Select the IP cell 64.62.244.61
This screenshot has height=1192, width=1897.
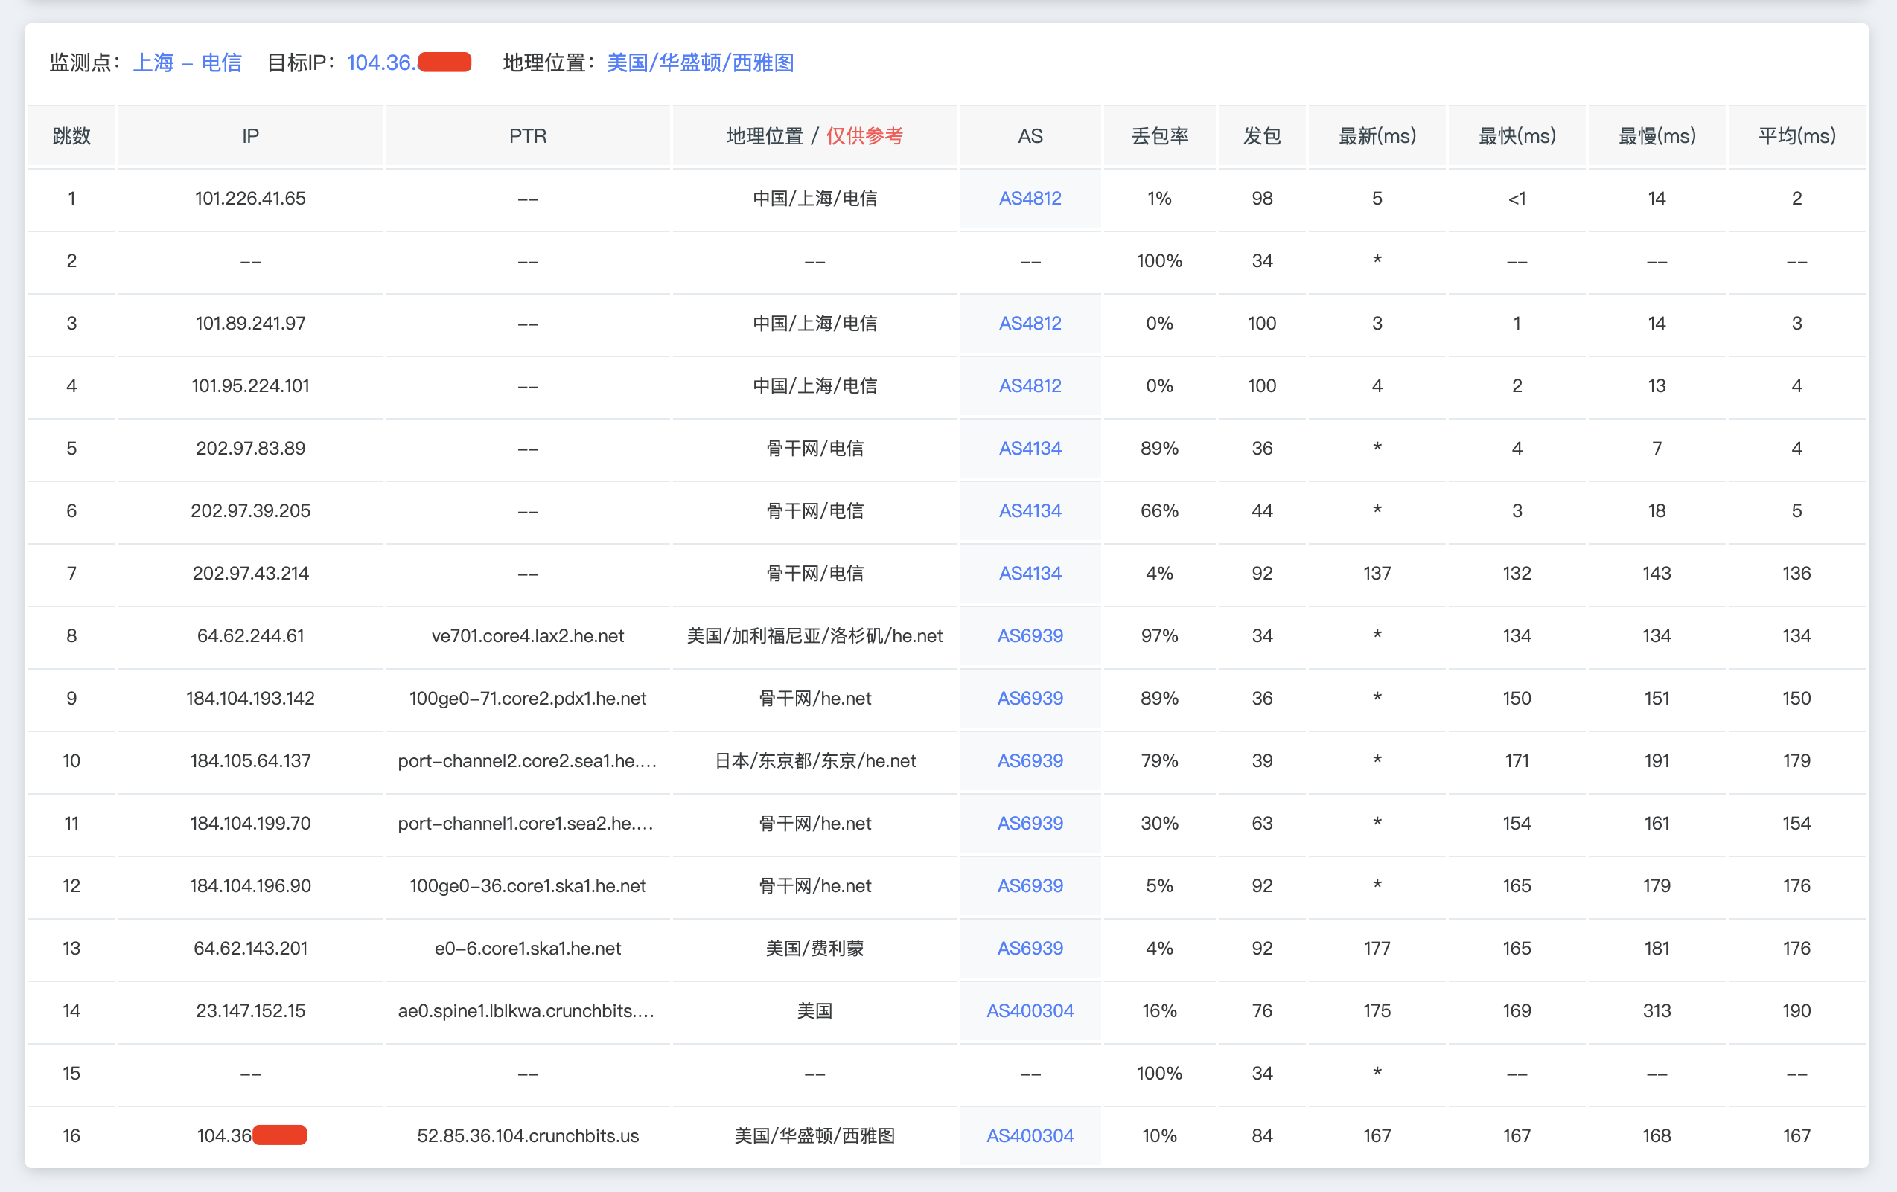click(x=250, y=636)
